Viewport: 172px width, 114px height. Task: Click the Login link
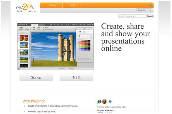150,5
